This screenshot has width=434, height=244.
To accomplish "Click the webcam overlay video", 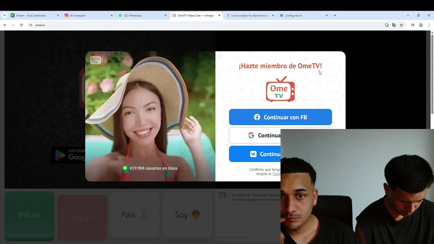I will 357,186.
